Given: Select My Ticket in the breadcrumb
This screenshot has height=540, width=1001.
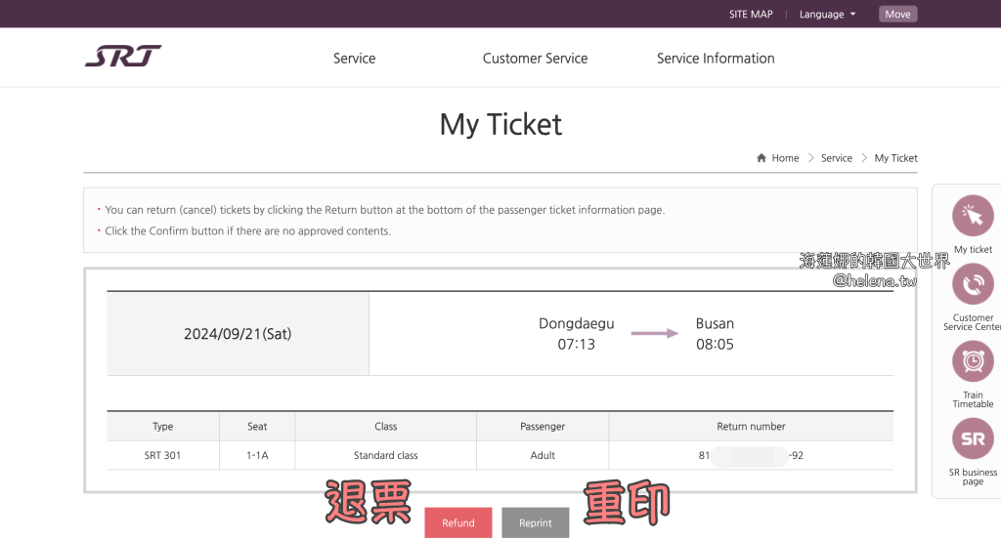Looking at the screenshot, I should click(895, 158).
